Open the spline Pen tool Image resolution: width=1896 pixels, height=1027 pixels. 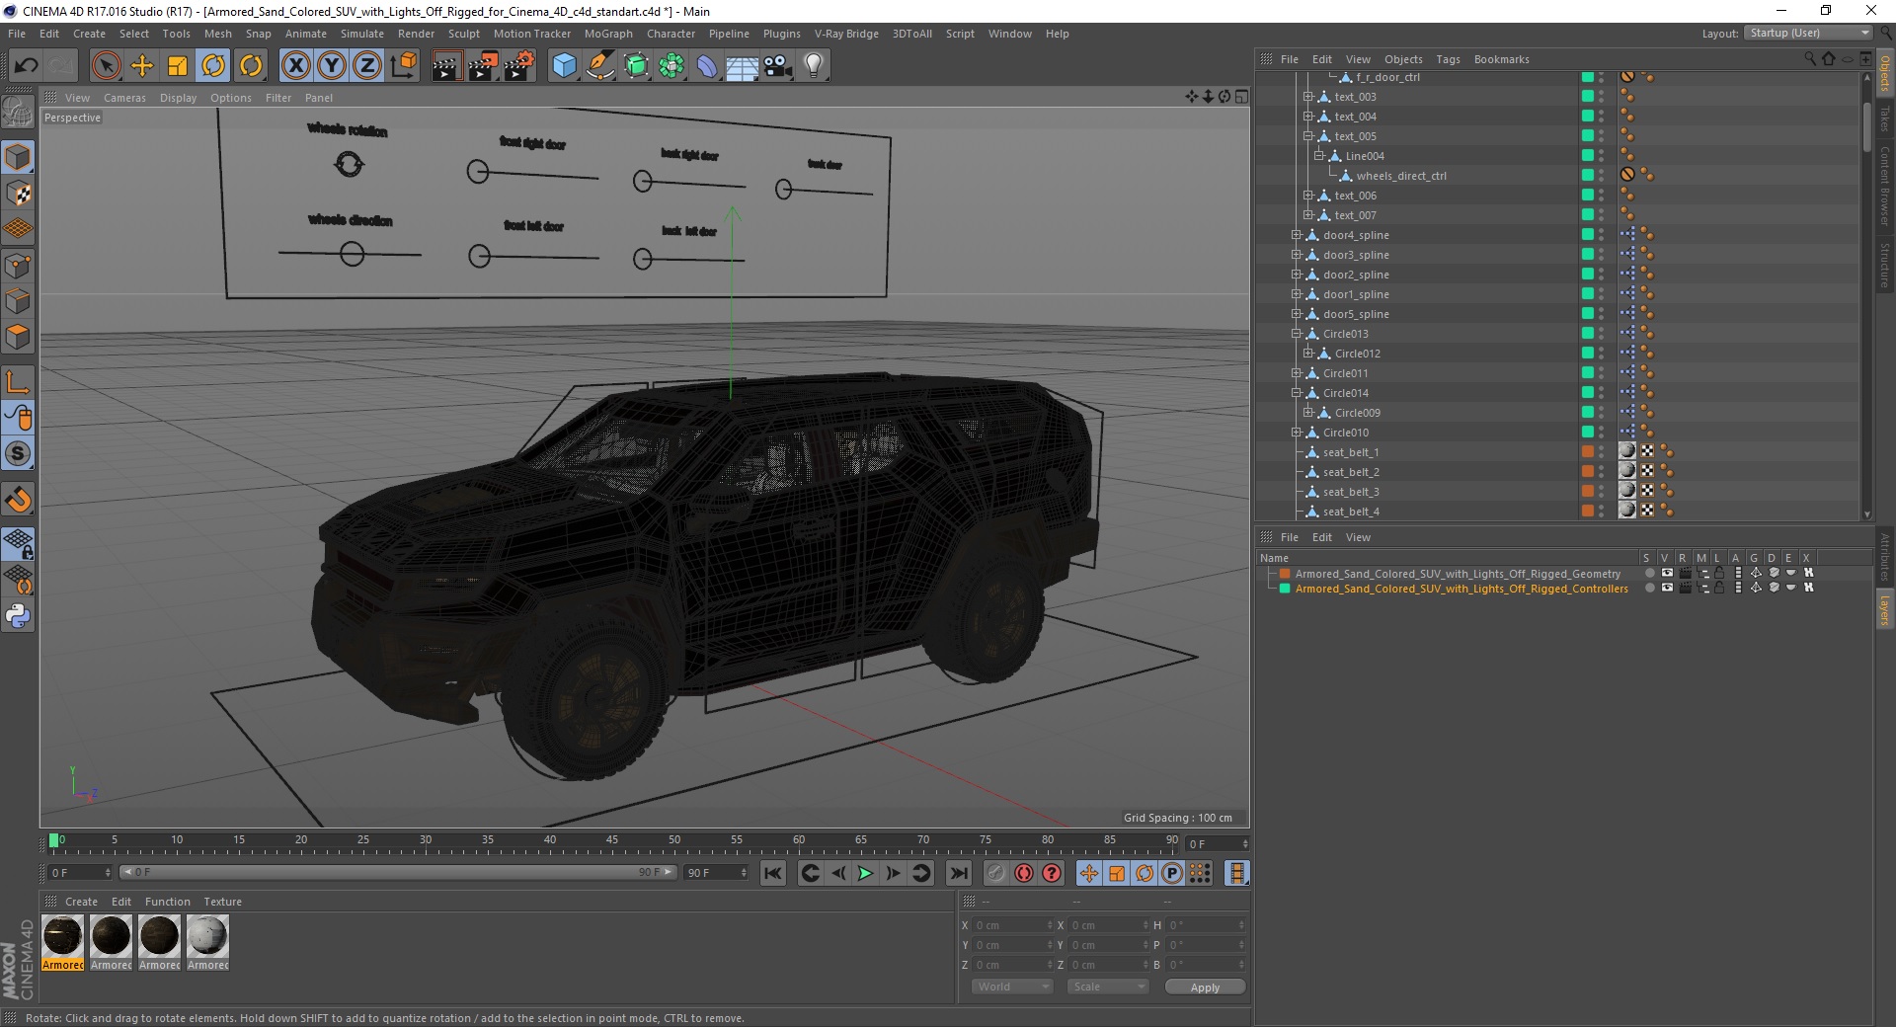tap(599, 66)
